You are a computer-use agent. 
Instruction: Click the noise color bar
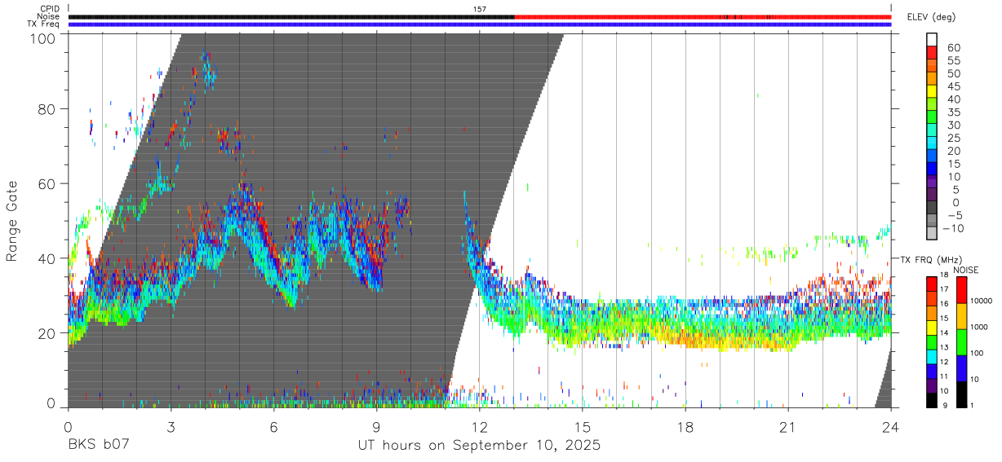961,341
